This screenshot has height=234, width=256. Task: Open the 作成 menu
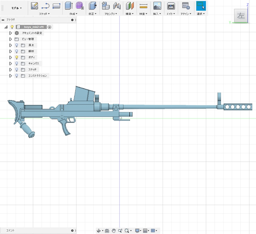pos(73,14)
